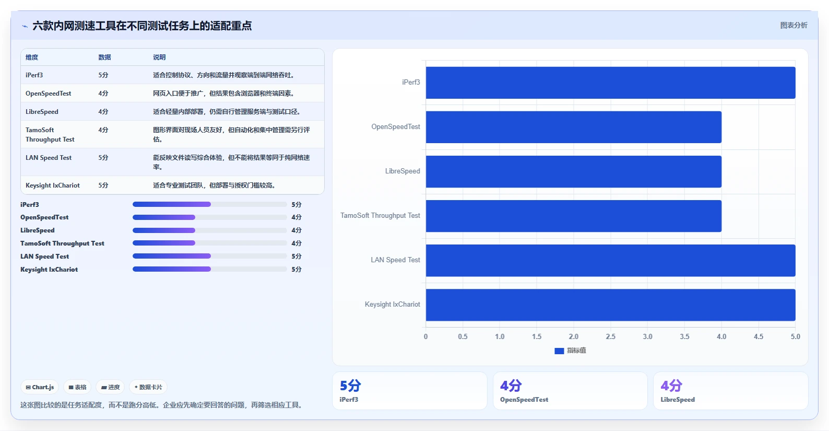Click the OpenSpeedTest bar in the chart

click(574, 127)
